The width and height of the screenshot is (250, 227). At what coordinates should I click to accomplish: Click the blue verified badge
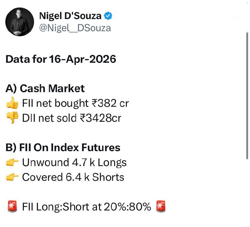109,16
